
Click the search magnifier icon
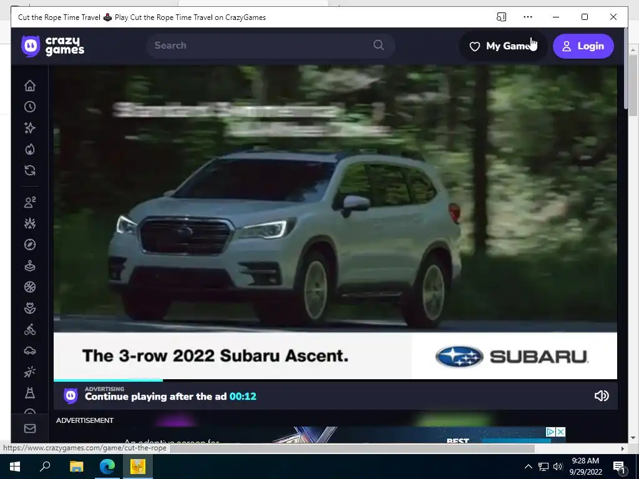point(379,45)
